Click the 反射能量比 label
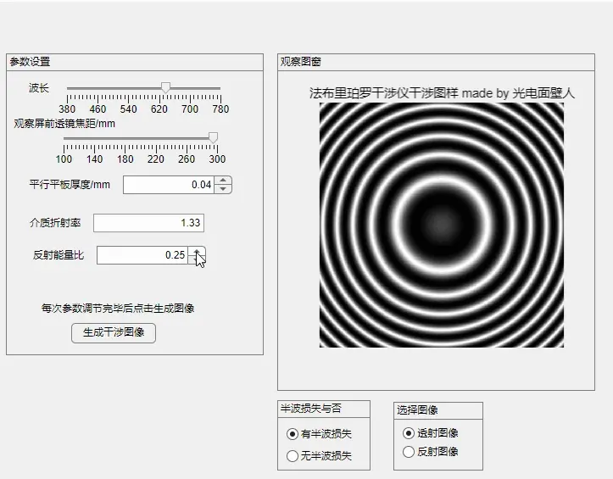Viewport: 613px width, 479px height. pyautogui.click(x=59, y=255)
